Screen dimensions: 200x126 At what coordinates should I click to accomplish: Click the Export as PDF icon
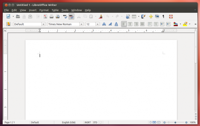coord(45,16)
